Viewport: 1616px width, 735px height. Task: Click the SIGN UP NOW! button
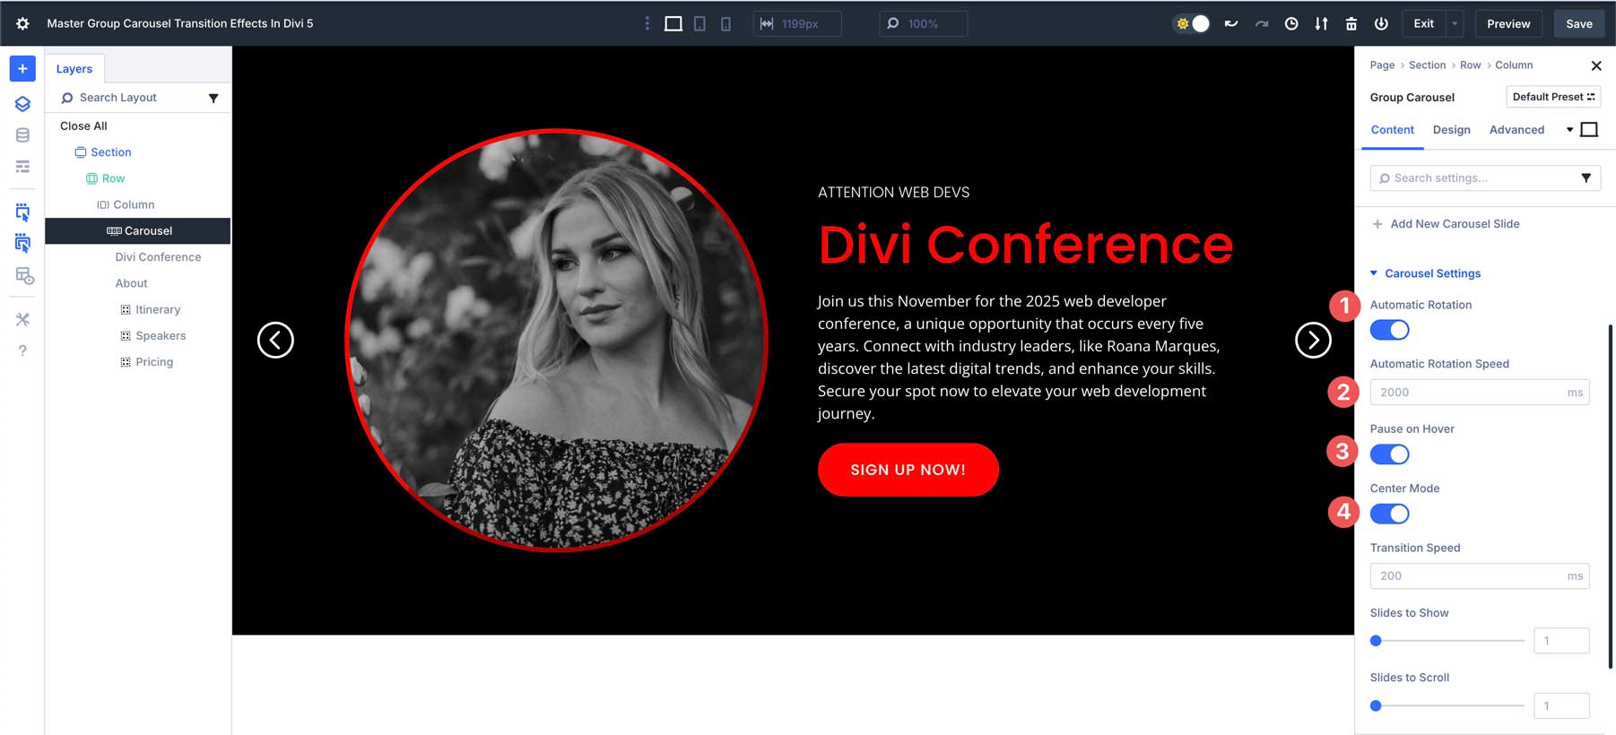click(908, 470)
